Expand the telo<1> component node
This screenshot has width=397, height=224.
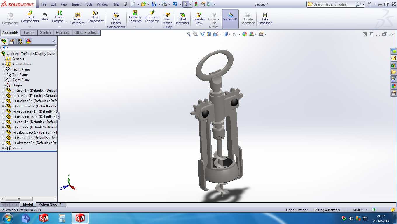click(3, 90)
